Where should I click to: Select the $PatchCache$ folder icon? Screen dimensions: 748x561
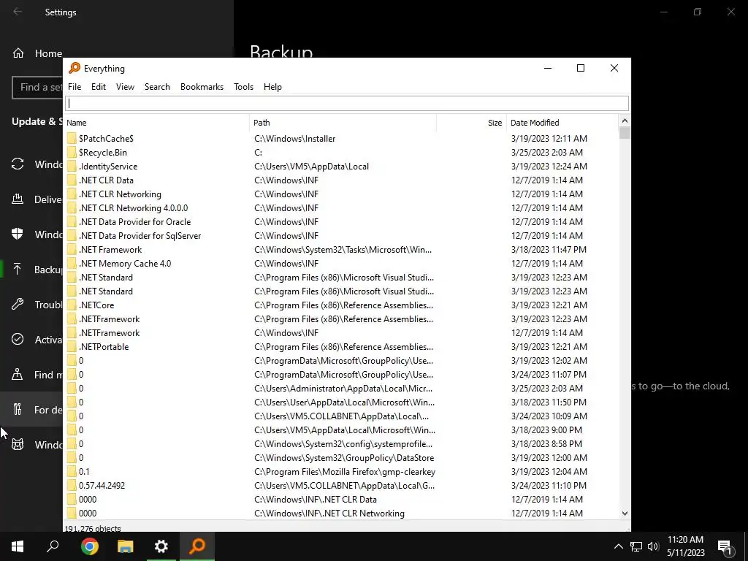[x=72, y=138]
